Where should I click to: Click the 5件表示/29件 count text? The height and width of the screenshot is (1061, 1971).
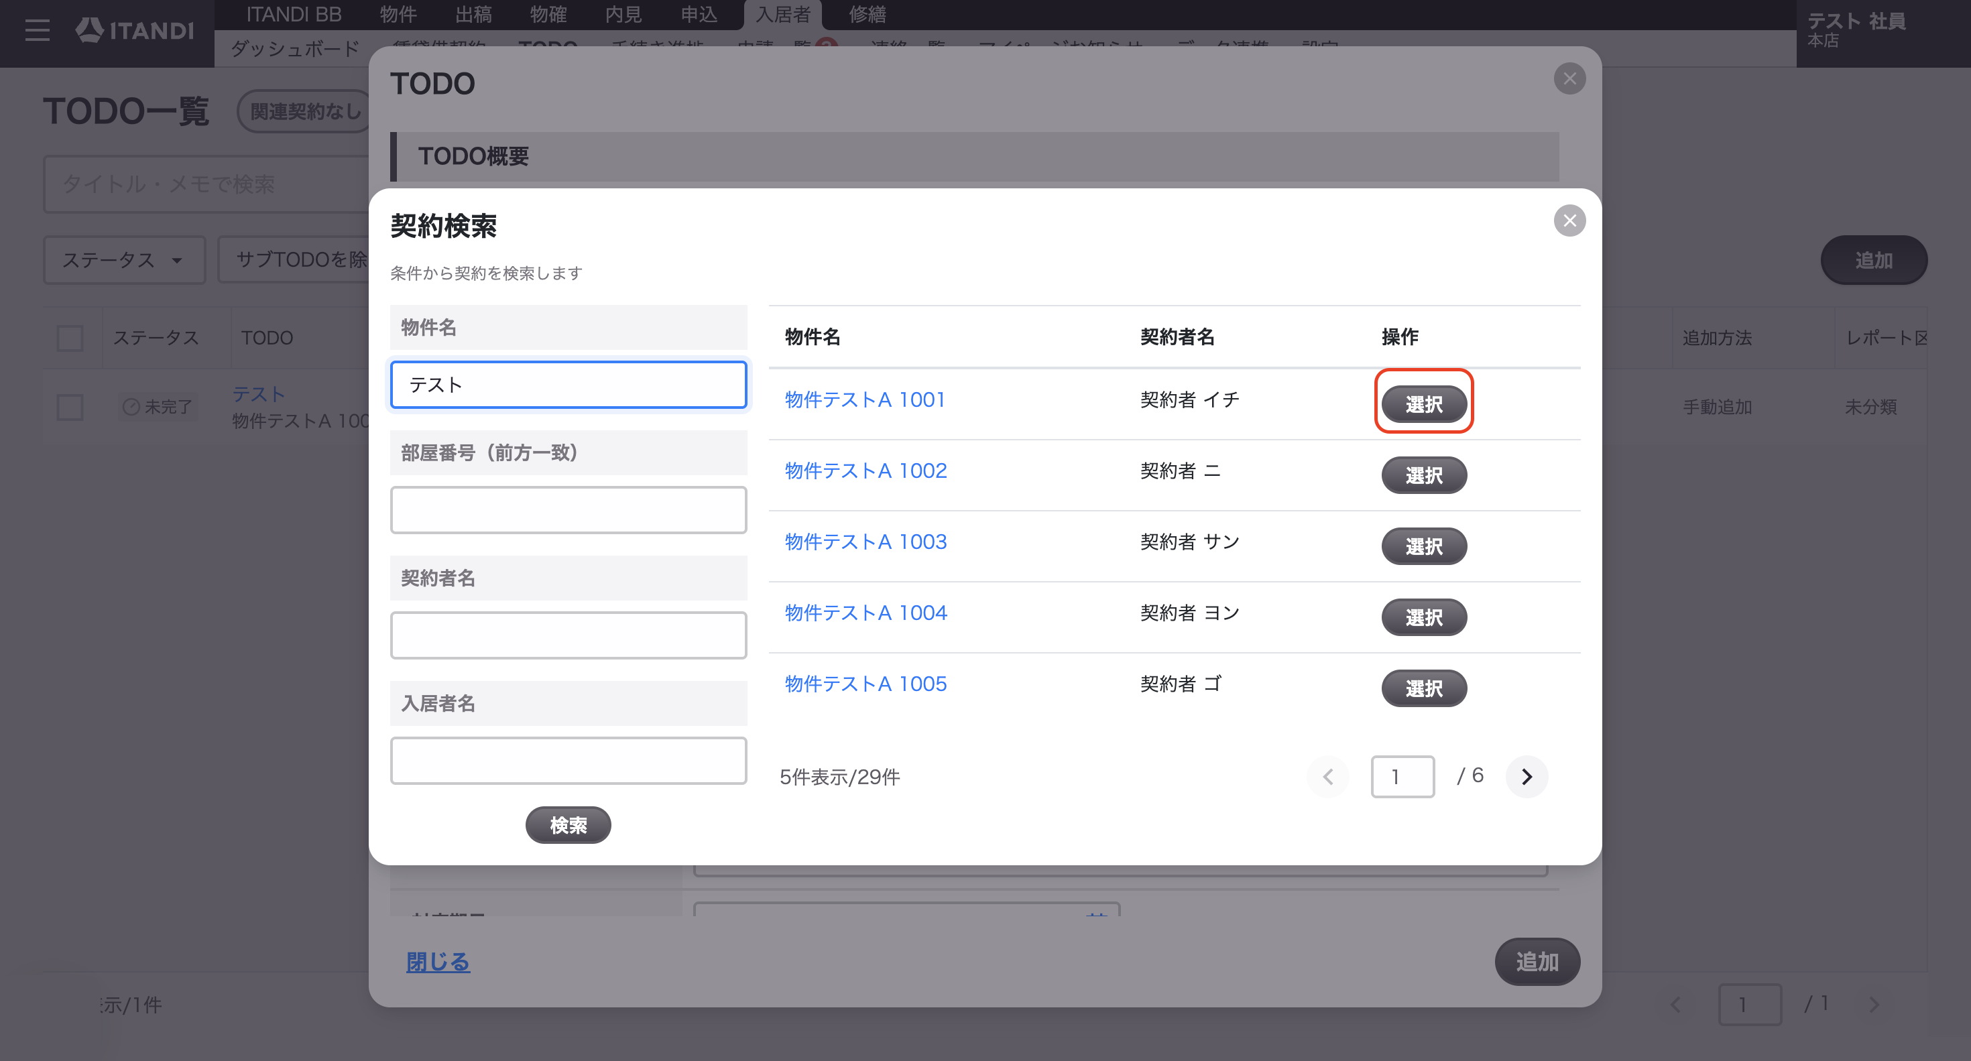point(839,777)
